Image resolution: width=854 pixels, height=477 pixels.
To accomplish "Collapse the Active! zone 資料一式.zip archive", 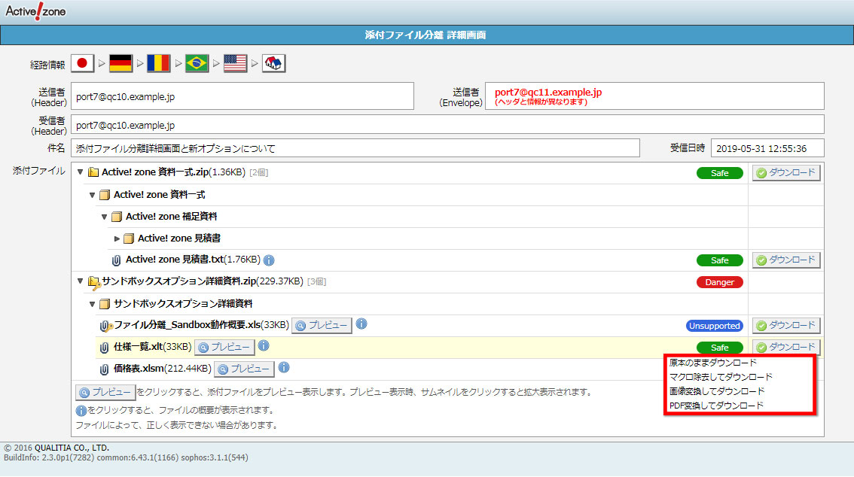I will pos(81,172).
